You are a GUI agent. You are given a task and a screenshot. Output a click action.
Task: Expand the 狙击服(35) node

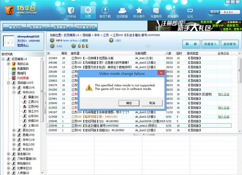8,154
